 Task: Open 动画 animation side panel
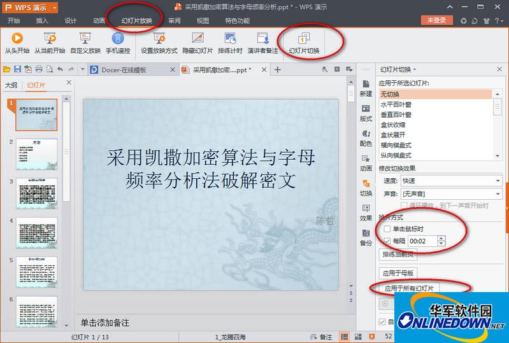pyautogui.click(x=366, y=163)
